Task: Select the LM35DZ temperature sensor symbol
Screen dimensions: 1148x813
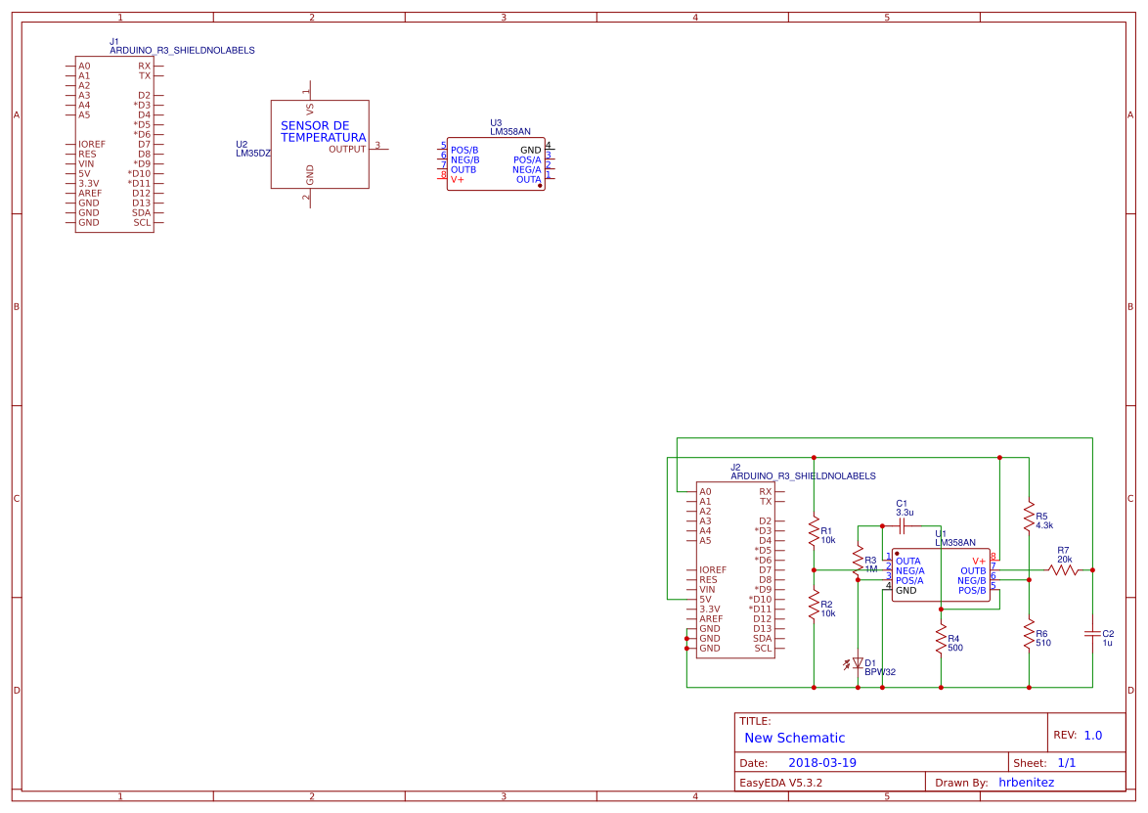Action: (x=320, y=142)
